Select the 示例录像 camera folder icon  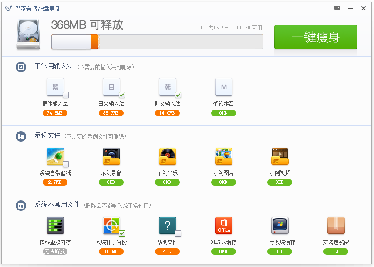[x=111, y=156]
